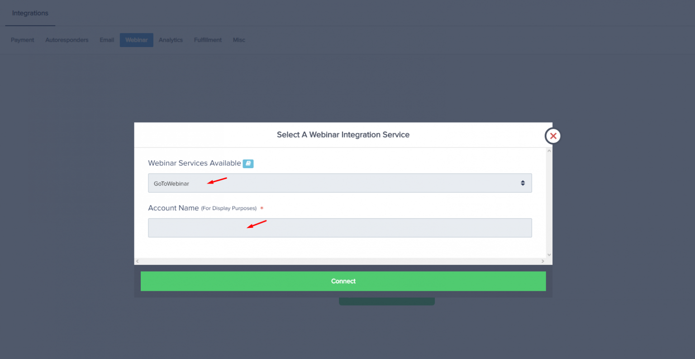Screen dimensions: 695x359
Task: Switch to the Email tab
Action: (x=107, y=40)
